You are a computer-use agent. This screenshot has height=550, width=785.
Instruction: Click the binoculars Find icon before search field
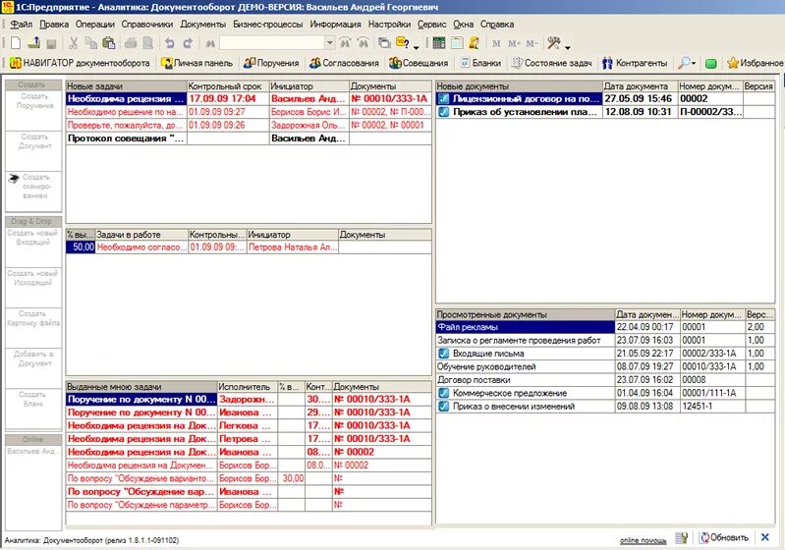click(210, 44)
